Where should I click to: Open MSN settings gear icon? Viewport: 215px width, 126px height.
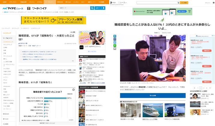click(x=213, y=2)
